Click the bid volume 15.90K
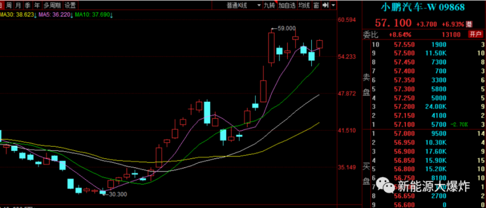Viewport: 486px width, 208px height. click(x=436, y=160)
